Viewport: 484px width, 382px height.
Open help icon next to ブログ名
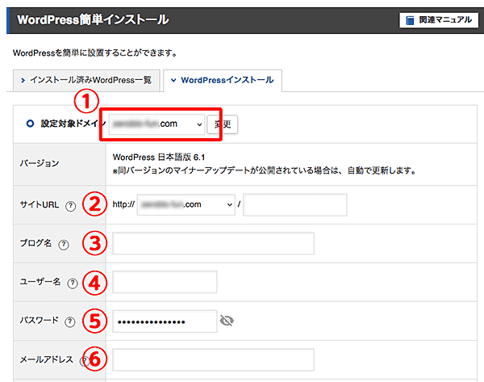64,245
